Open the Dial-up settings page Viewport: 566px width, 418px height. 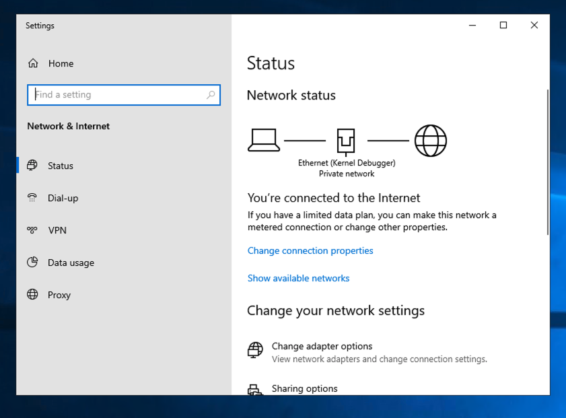[x=63, y=198]
